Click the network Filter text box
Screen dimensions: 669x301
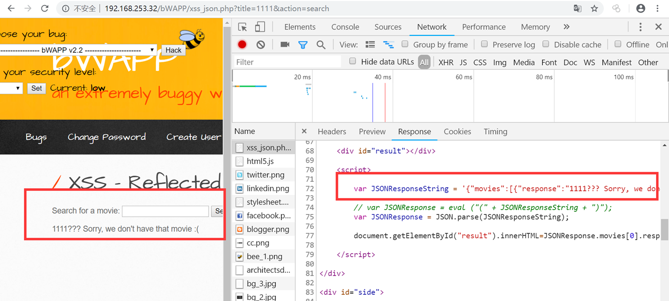click(x=287, y=62)
